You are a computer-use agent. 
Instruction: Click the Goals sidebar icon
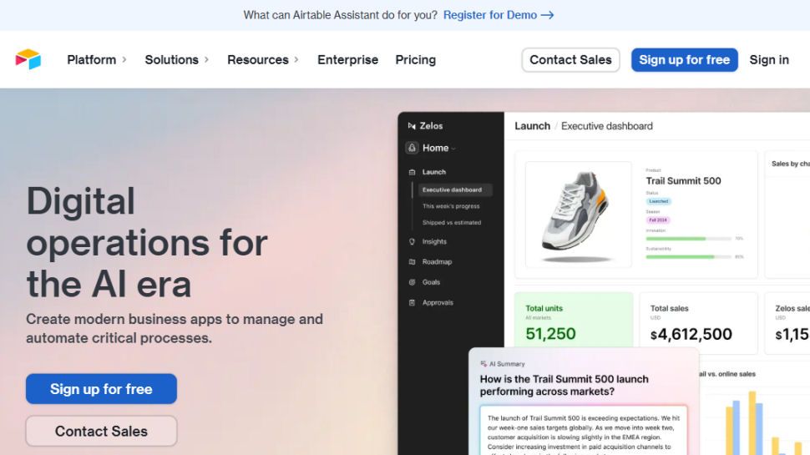(412, 282)
